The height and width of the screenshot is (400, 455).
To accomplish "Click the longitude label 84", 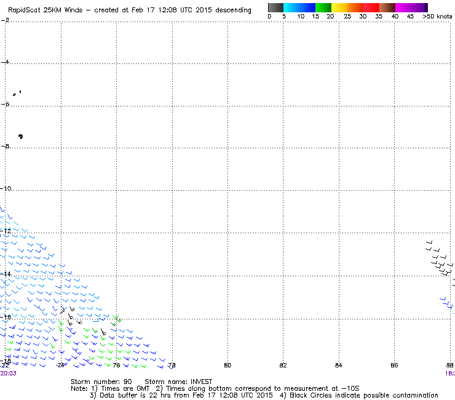I will point(339,365).
